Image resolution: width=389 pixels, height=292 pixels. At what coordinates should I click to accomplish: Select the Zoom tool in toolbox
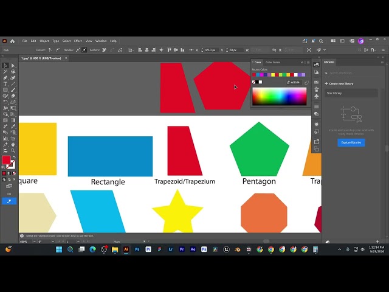(x=13, y=150)
